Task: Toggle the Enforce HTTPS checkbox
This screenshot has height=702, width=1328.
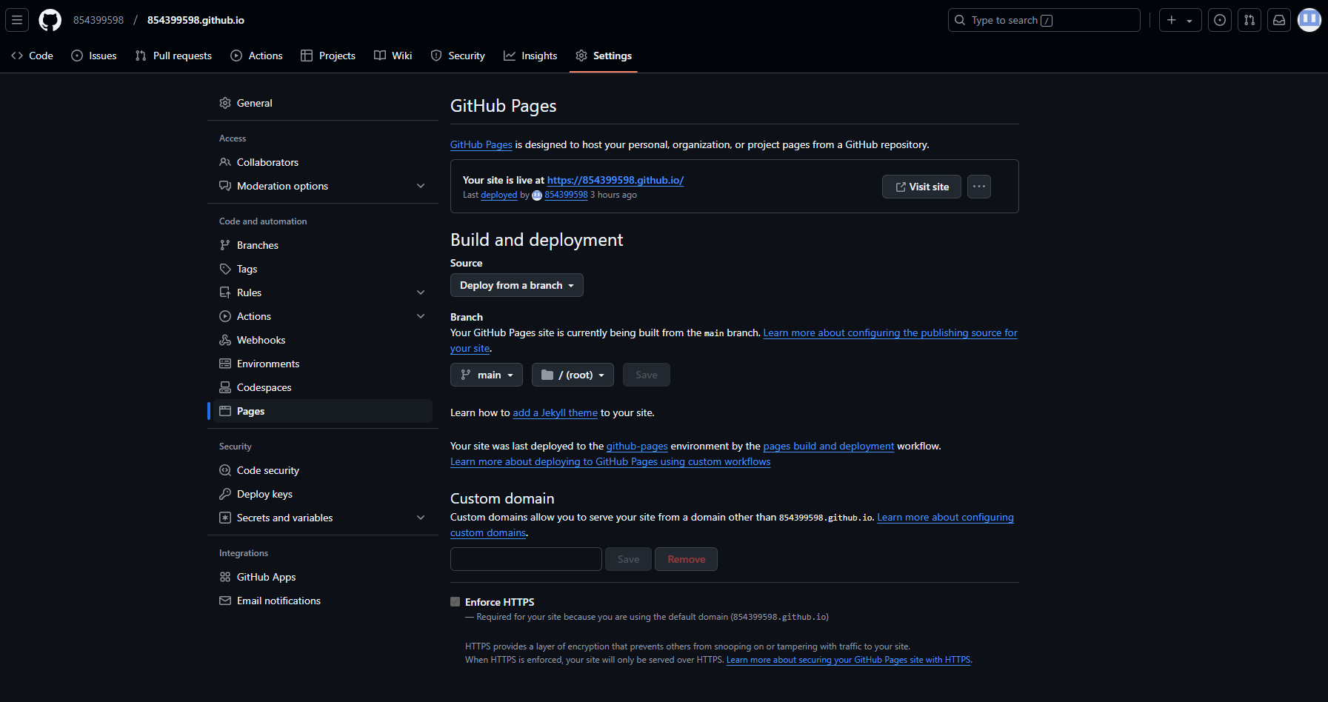Action: tap(456, 602)
